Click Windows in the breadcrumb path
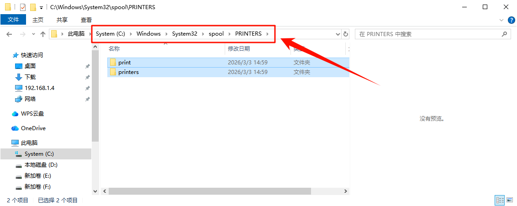 [x=148, y=34]
